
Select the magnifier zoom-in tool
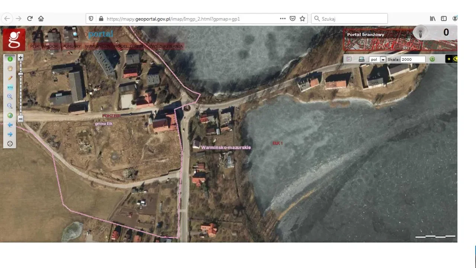[x=10, y=96]
